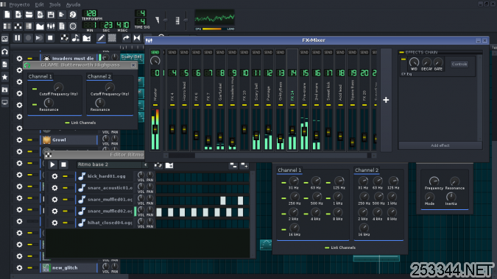Click add steps icon in the beat editor
This screenshot has height=279, width=497.
(x=244, y=165)
